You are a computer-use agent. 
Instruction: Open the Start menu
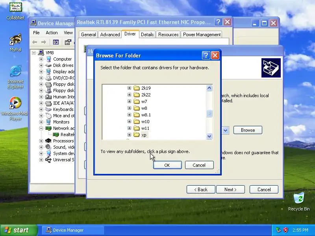pos(19,230)
